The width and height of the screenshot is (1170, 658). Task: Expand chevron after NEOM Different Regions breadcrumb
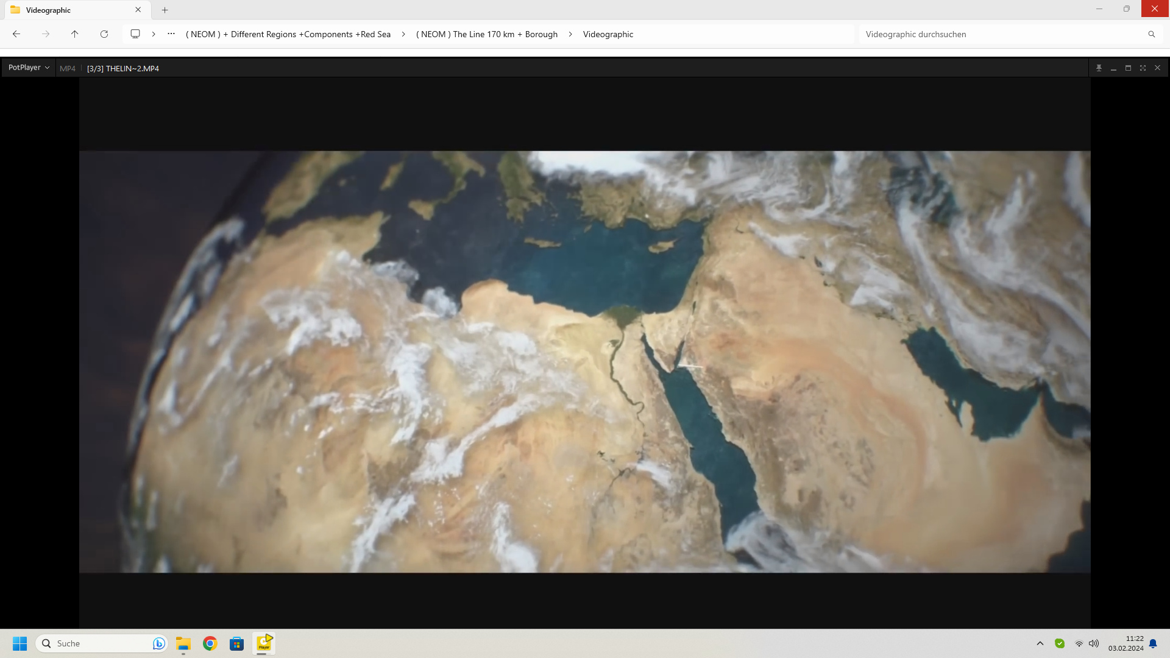403,34
